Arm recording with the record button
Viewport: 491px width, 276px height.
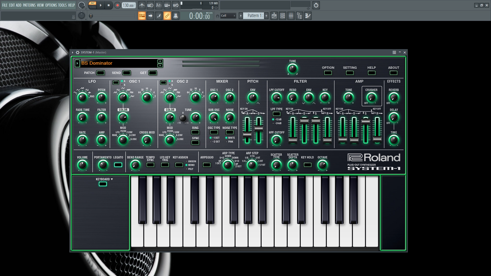(x=117, y=5)
